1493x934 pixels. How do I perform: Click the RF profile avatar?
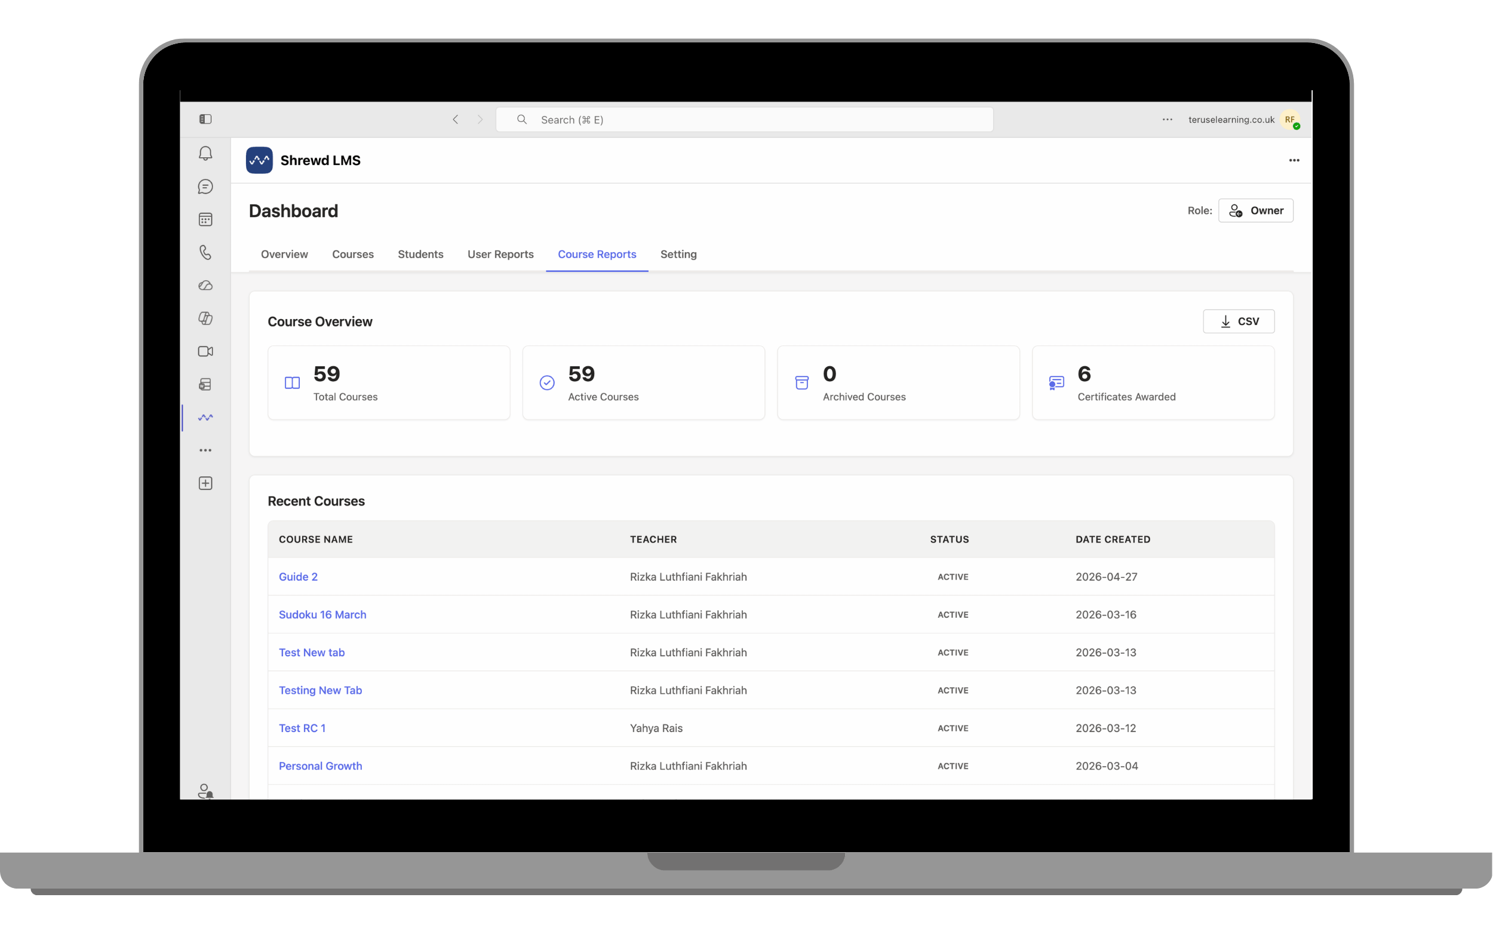click(1291, 120)
